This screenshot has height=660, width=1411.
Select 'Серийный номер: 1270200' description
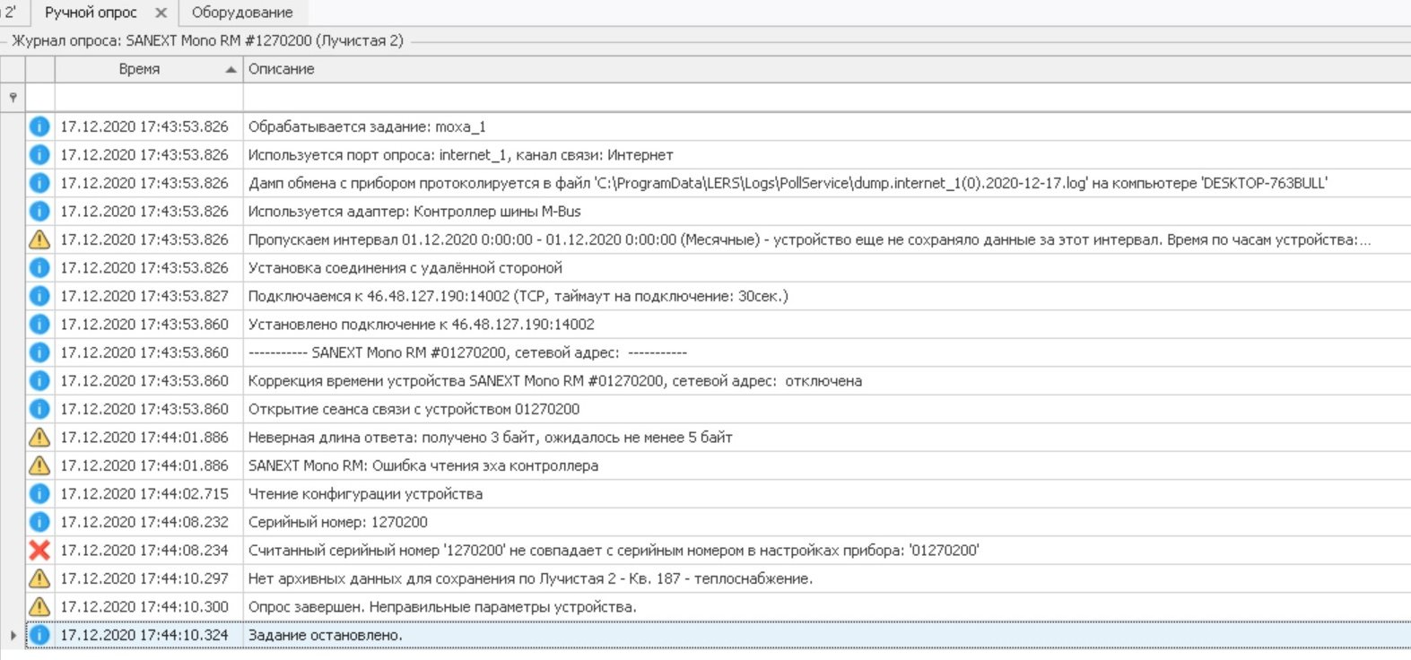click(x=338, y=522)
